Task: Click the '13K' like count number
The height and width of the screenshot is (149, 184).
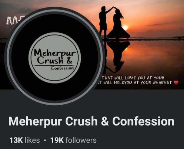Action: coord(16,140)
